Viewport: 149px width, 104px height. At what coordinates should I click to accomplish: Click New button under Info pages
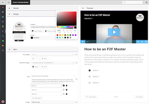point(44,59)
